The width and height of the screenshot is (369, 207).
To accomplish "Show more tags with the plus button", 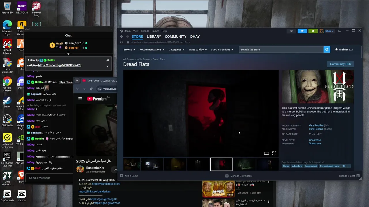I will coord(349,166).
